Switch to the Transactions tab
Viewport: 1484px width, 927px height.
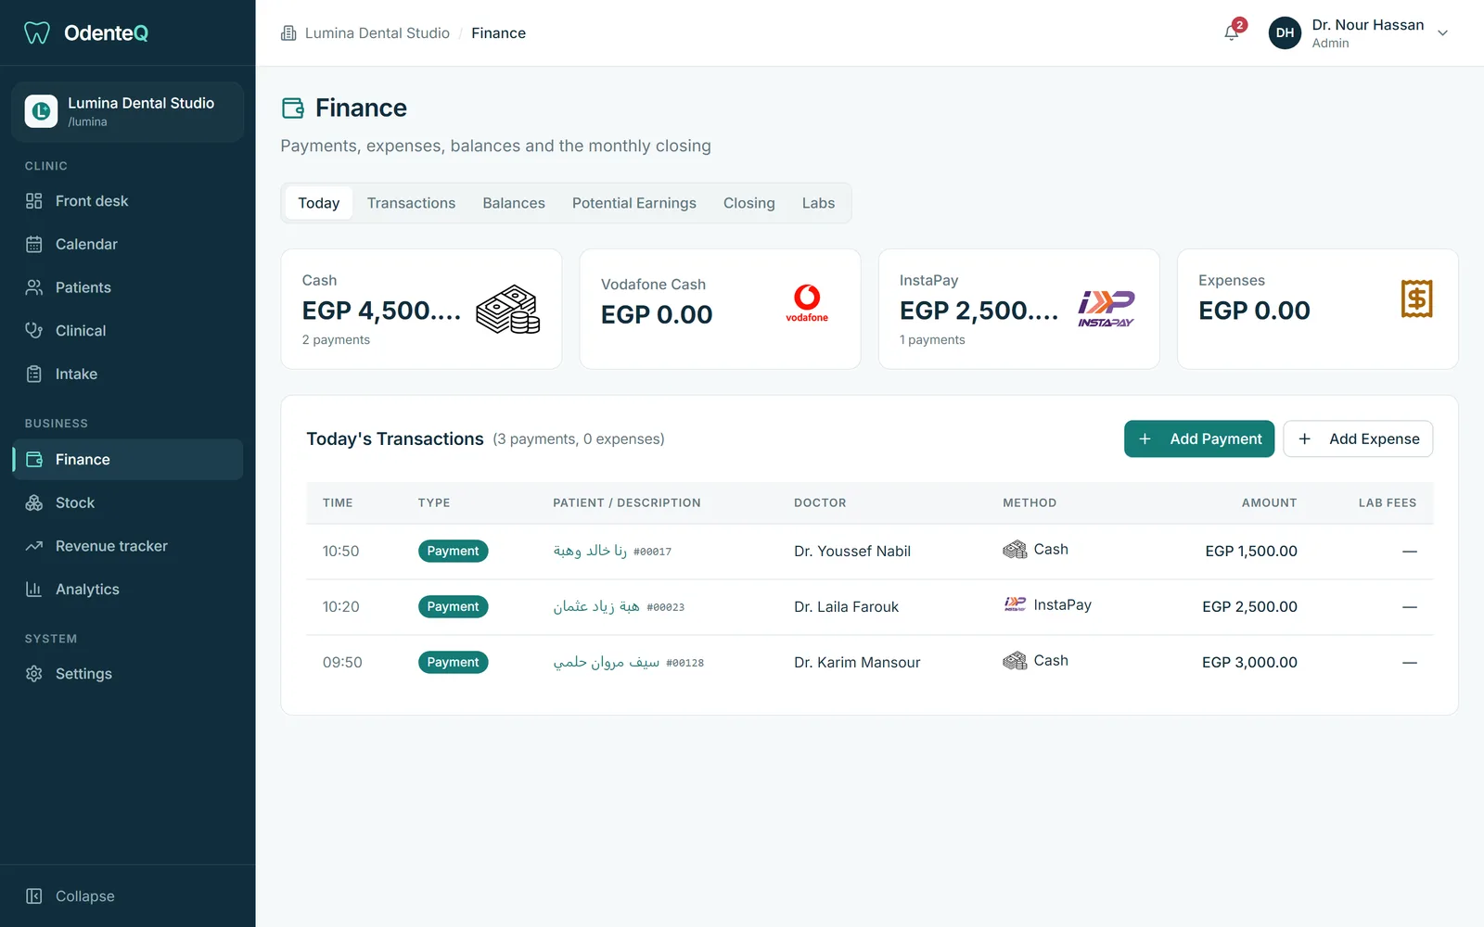tap(411, 203)
